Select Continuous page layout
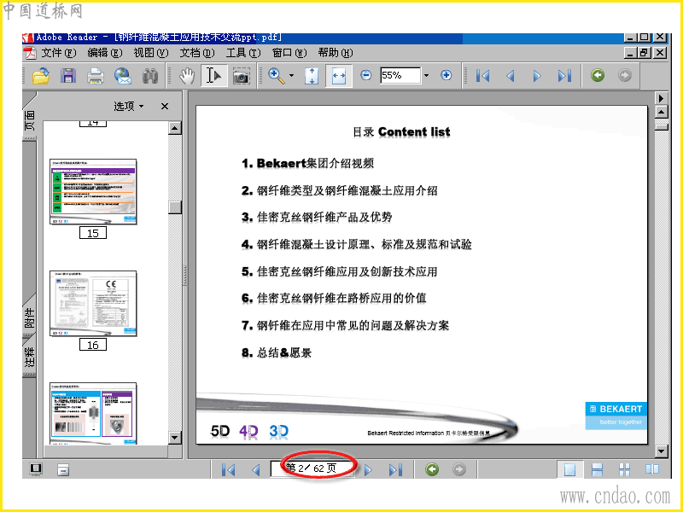The height and width of the screenshot is (512, 683). 597,469
